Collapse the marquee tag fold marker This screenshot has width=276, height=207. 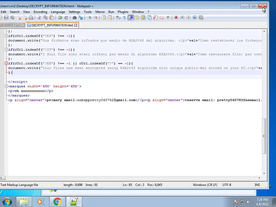(6, 86)
